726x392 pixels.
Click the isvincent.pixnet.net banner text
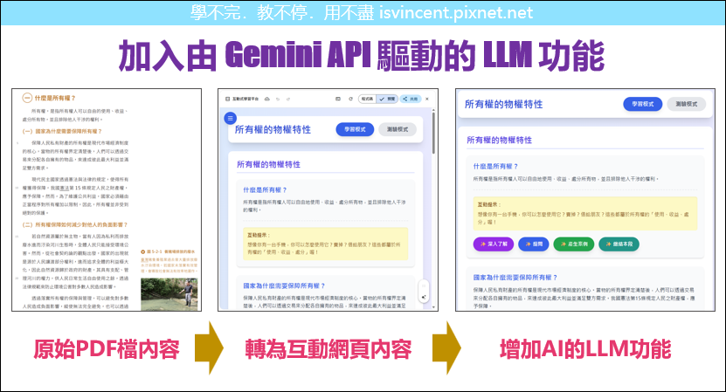(x=456, y=12)
